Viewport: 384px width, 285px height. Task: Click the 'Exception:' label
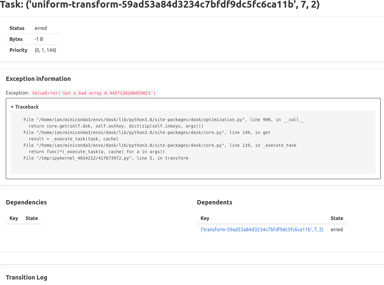point(17,93)
